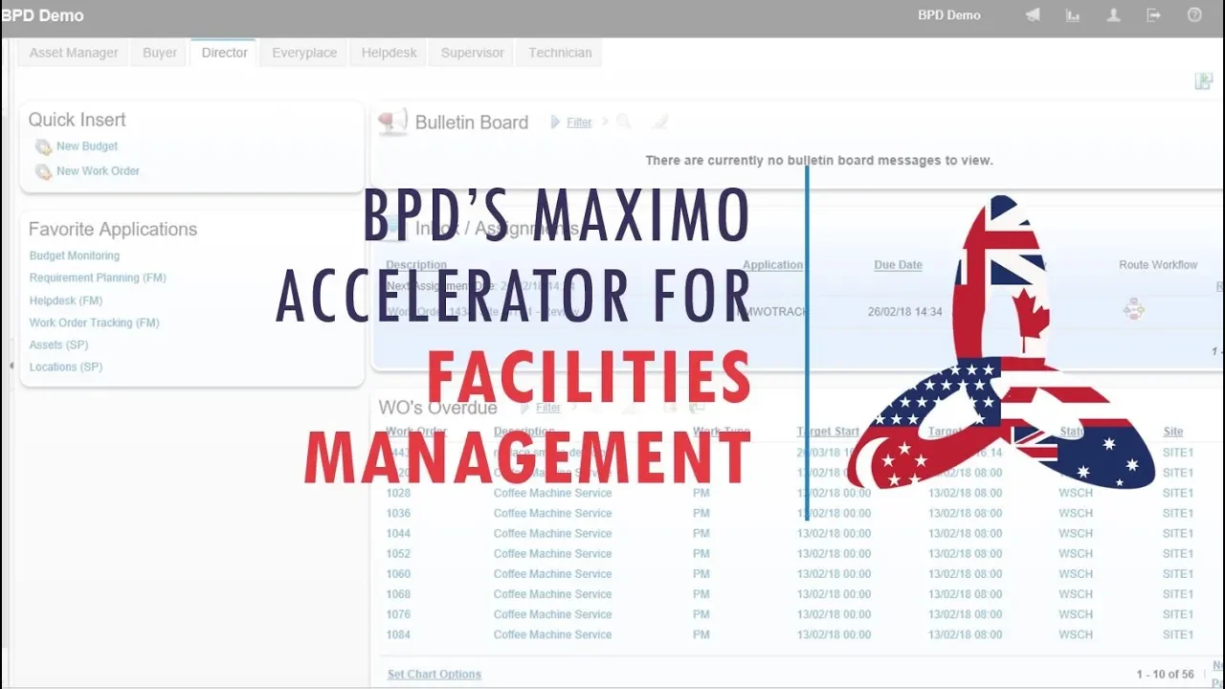Click due date 26/02/18 14:34
This screenshot has height=689, width=1225.
coord(905,312)
